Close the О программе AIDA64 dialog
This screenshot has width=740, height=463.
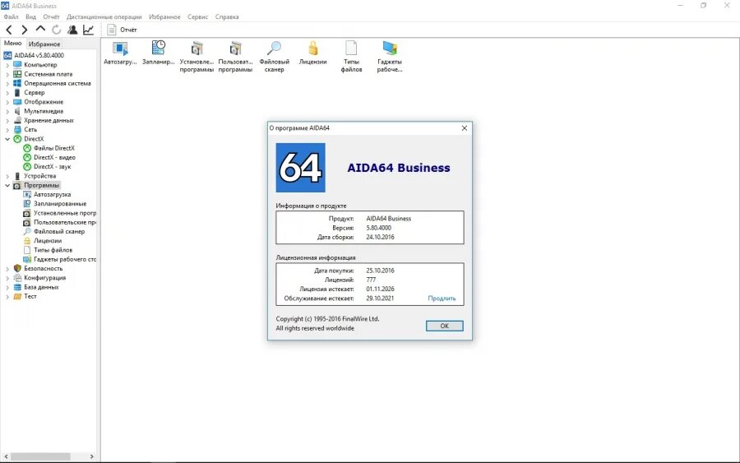click(465, 128)
